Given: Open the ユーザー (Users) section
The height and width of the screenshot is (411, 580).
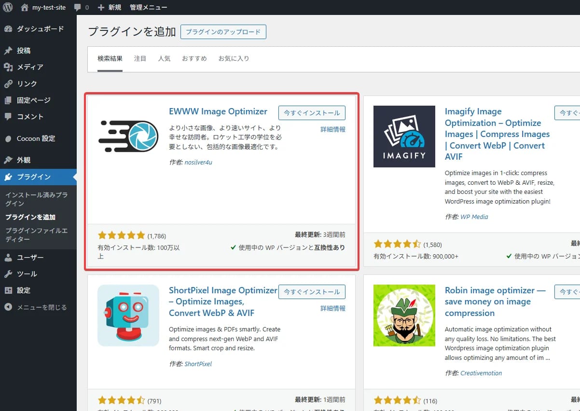Looking at the screenshot, I should [28, 257].
